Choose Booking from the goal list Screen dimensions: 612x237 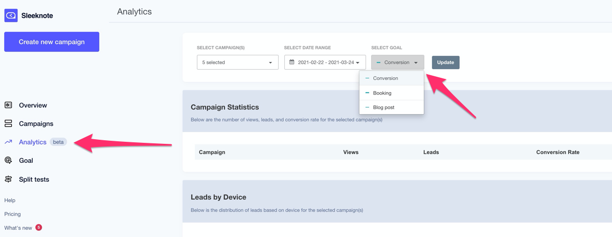coord(382,93)
